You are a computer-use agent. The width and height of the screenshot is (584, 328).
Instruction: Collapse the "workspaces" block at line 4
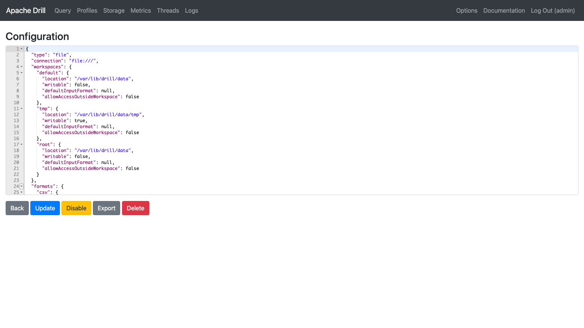pyautogui.click(x=21, y=67)
